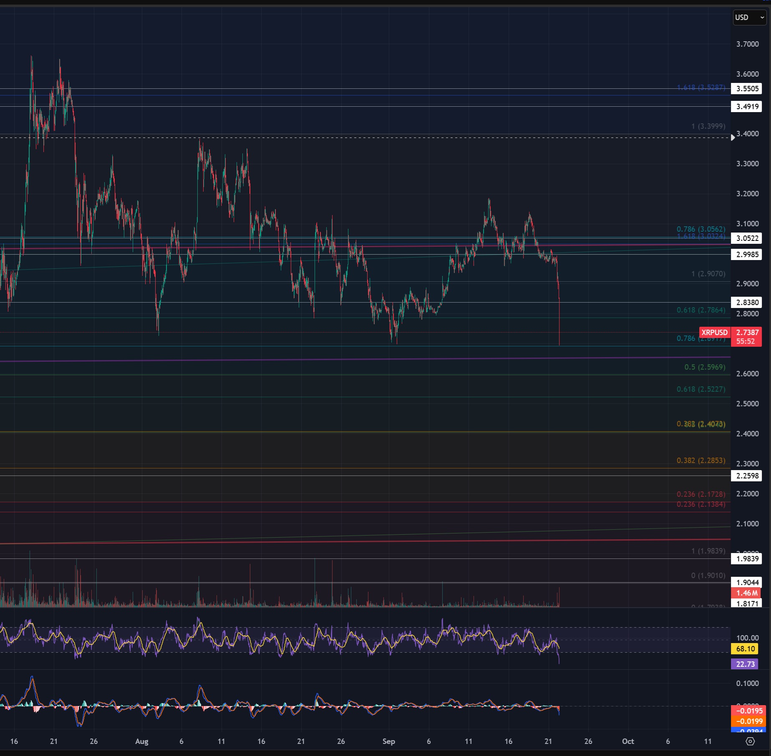Click the Sep label on time axis
Image resolution: width=771 pixels, height=756 pixels.
tap(388, 741)
